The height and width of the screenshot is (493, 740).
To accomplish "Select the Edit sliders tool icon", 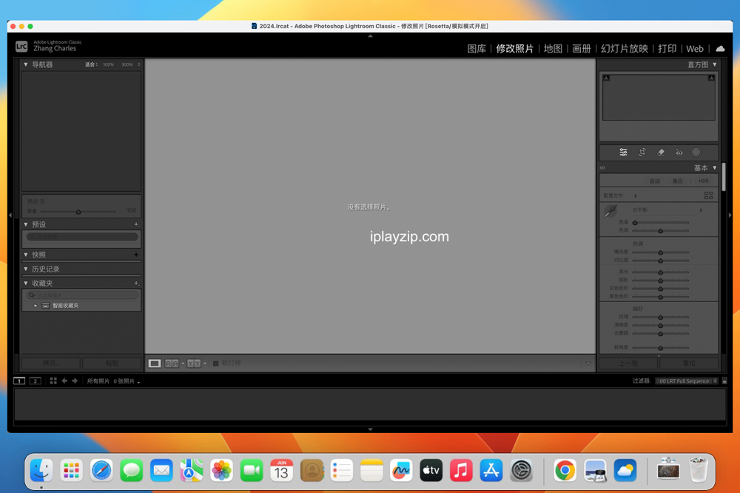I will click(623, 152).
